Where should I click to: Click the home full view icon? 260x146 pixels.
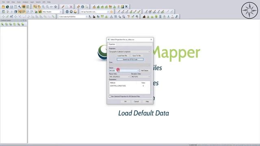pyautogui.click(x=56, y=7)
